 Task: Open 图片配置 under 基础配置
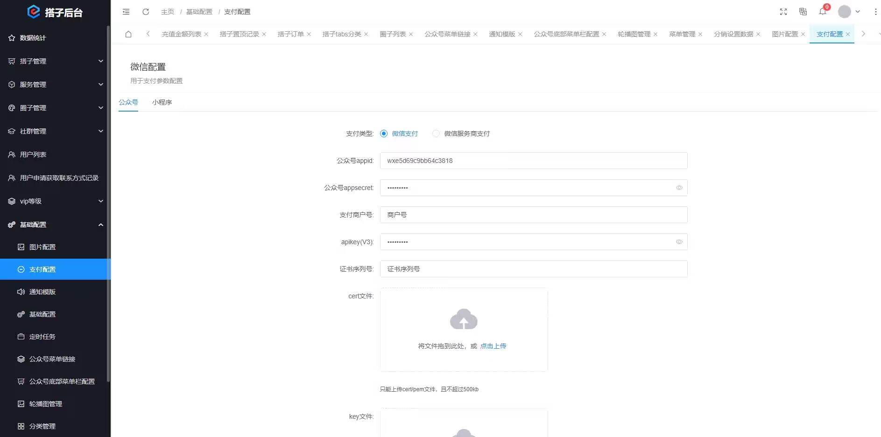pyautogui.click(x=42, y=247)
